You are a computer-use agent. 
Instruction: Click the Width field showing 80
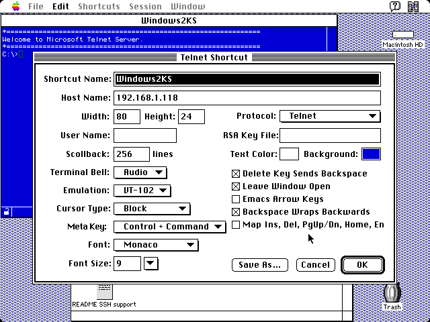127,117
